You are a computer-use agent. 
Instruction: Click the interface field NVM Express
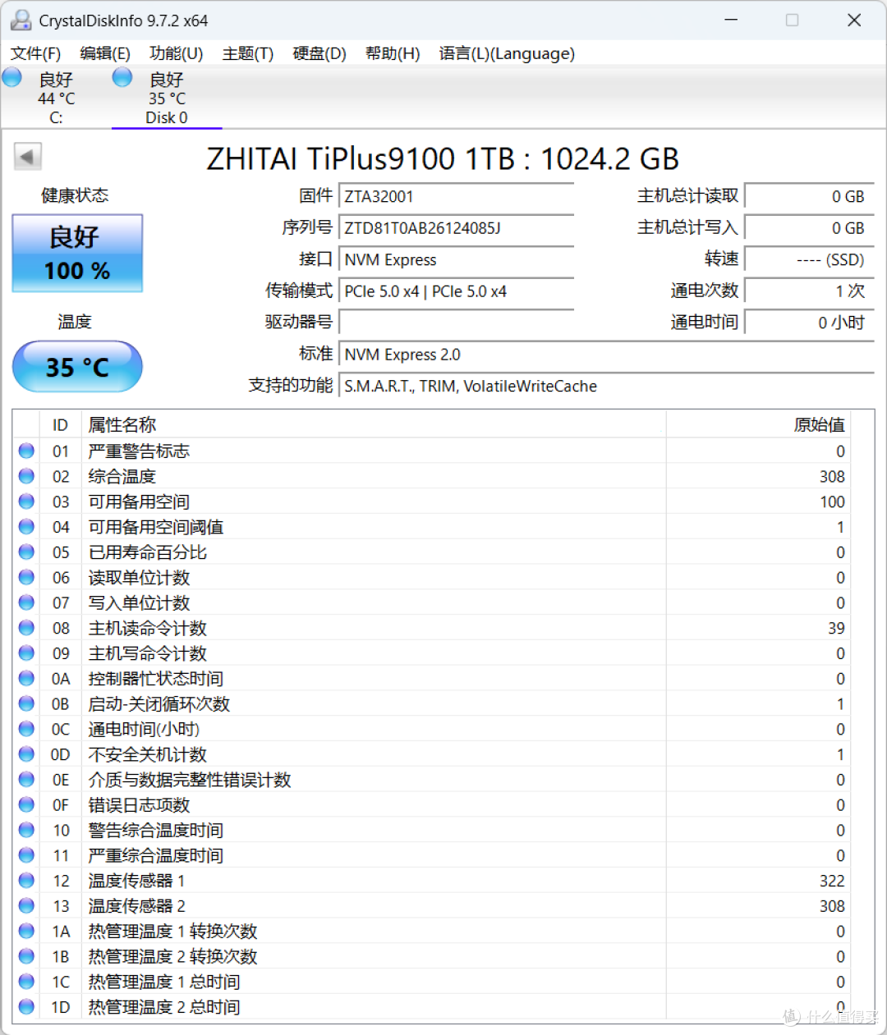pyautogui.click(x=456, y=259)
